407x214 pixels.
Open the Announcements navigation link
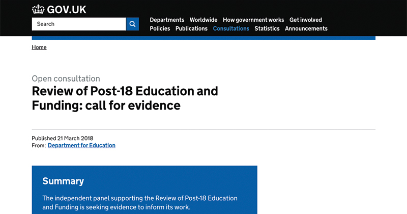(306, 29)
